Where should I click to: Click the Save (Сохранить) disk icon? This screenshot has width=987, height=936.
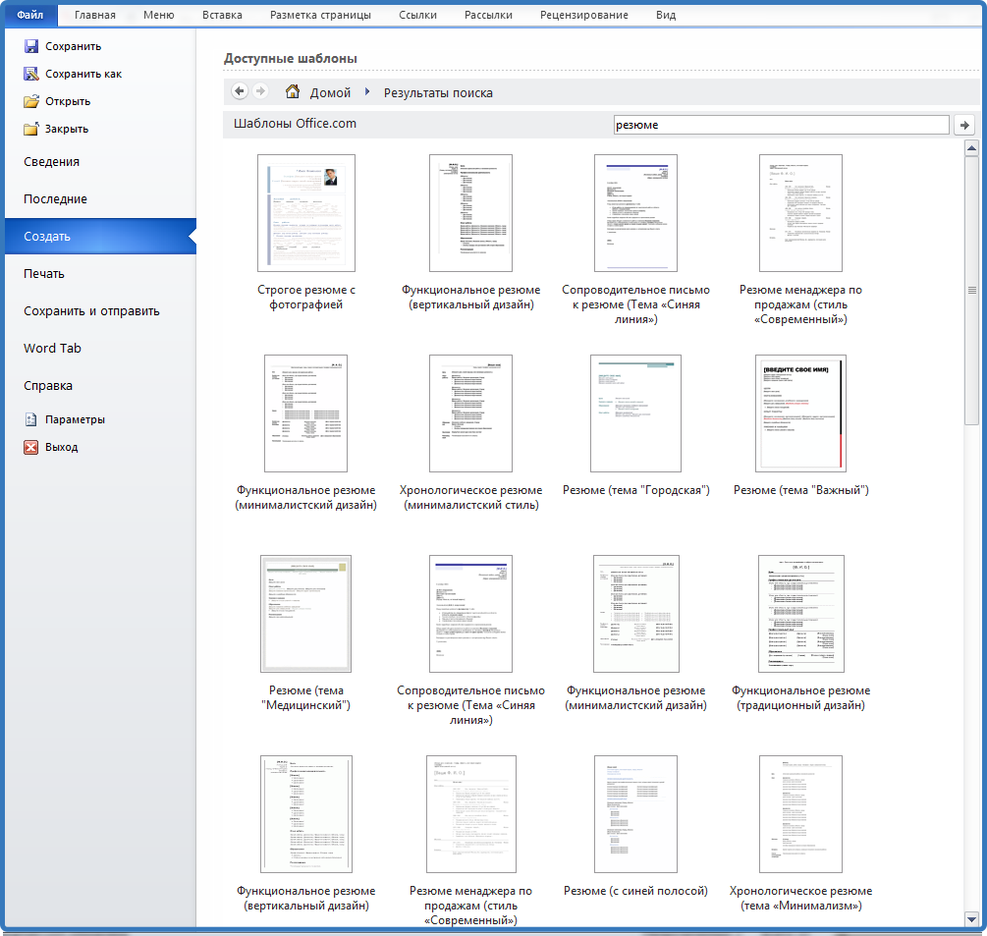[31, 46]
